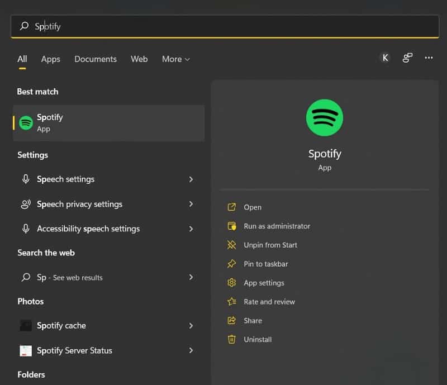Click the Run as administrator shield icon
Image resolution: width=447 pixels, height=385 pixels.
[x=232, y=226]
